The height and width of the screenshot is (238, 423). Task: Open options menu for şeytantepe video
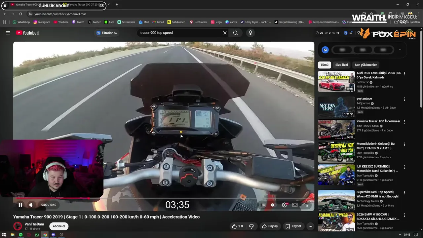[x=404, y=99]
